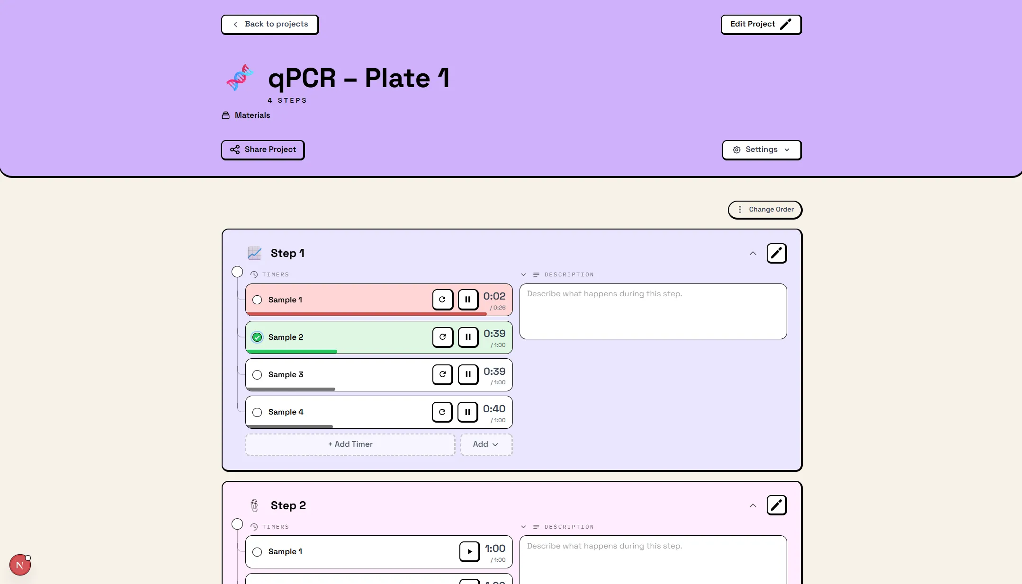Expand the Add dropdown under timers
Viewport: 1022px width, 584px height.
486,444
